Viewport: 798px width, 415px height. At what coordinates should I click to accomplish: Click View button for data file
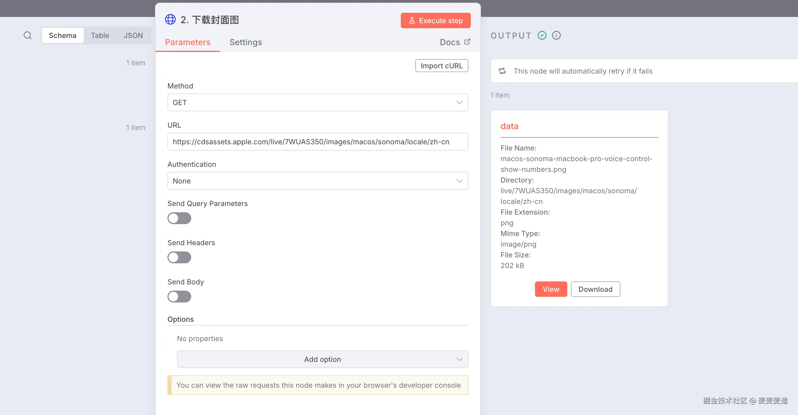(551, 289)
